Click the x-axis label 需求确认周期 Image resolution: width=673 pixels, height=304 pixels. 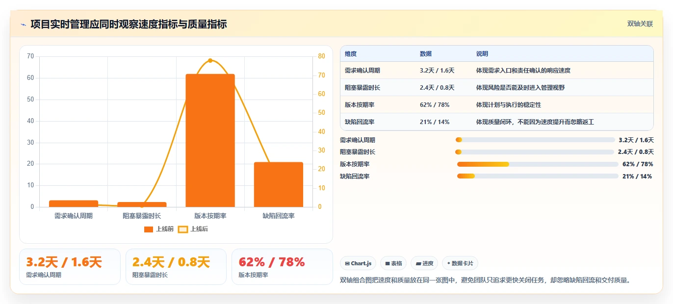coord(74,216)
